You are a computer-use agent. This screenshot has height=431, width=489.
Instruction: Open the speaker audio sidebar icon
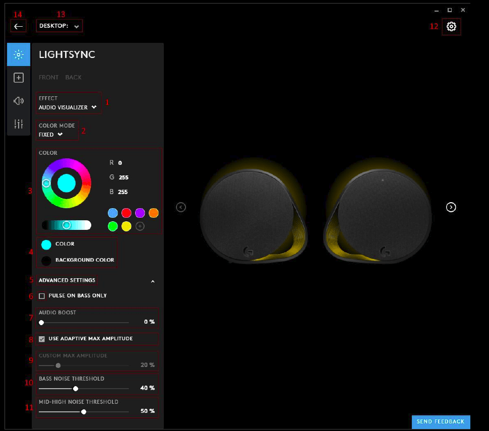[19, 101]
